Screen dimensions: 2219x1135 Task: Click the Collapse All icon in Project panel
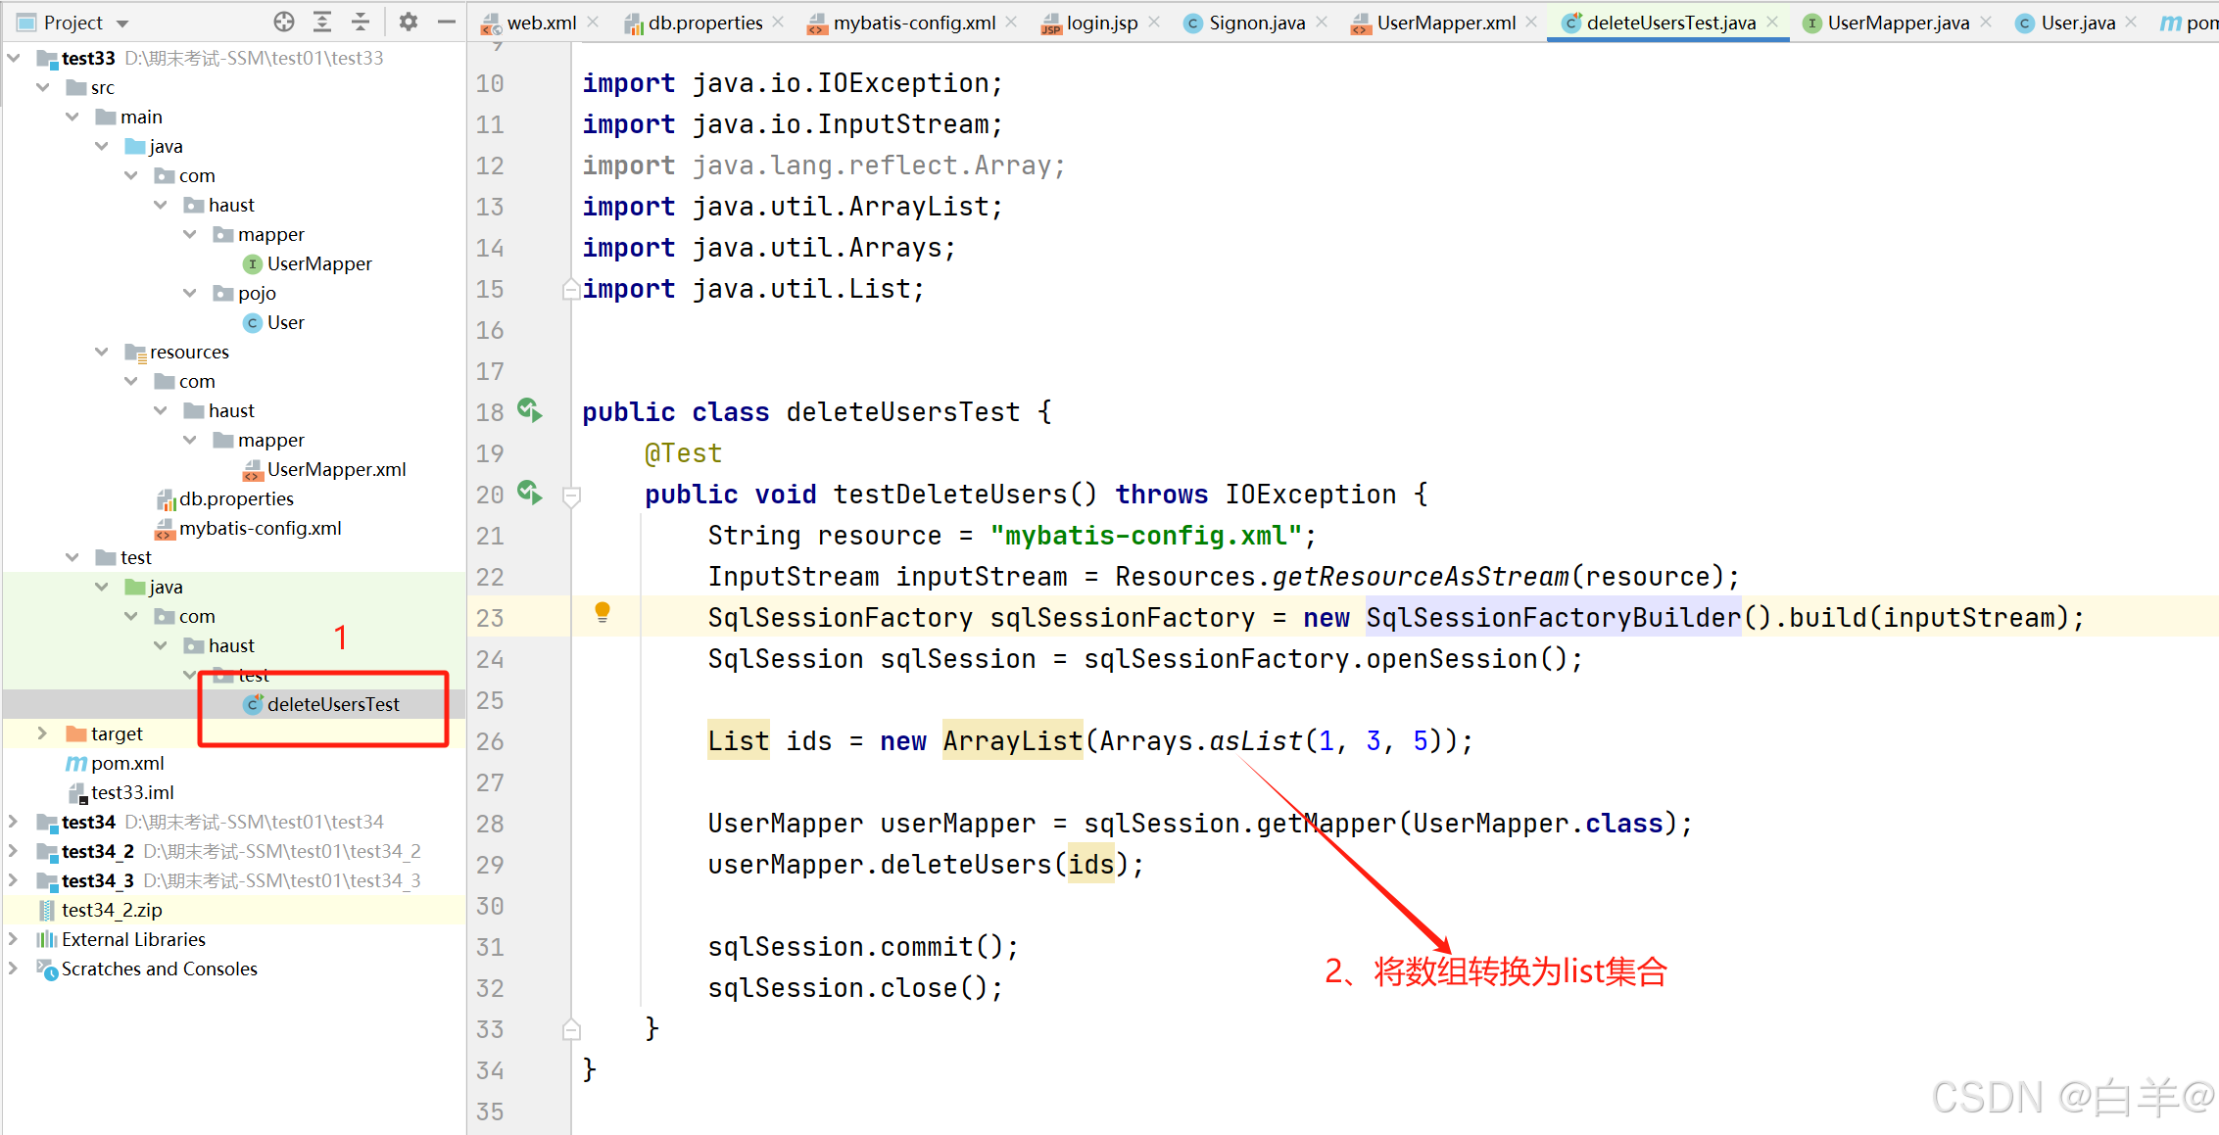(x=361, y=22)
